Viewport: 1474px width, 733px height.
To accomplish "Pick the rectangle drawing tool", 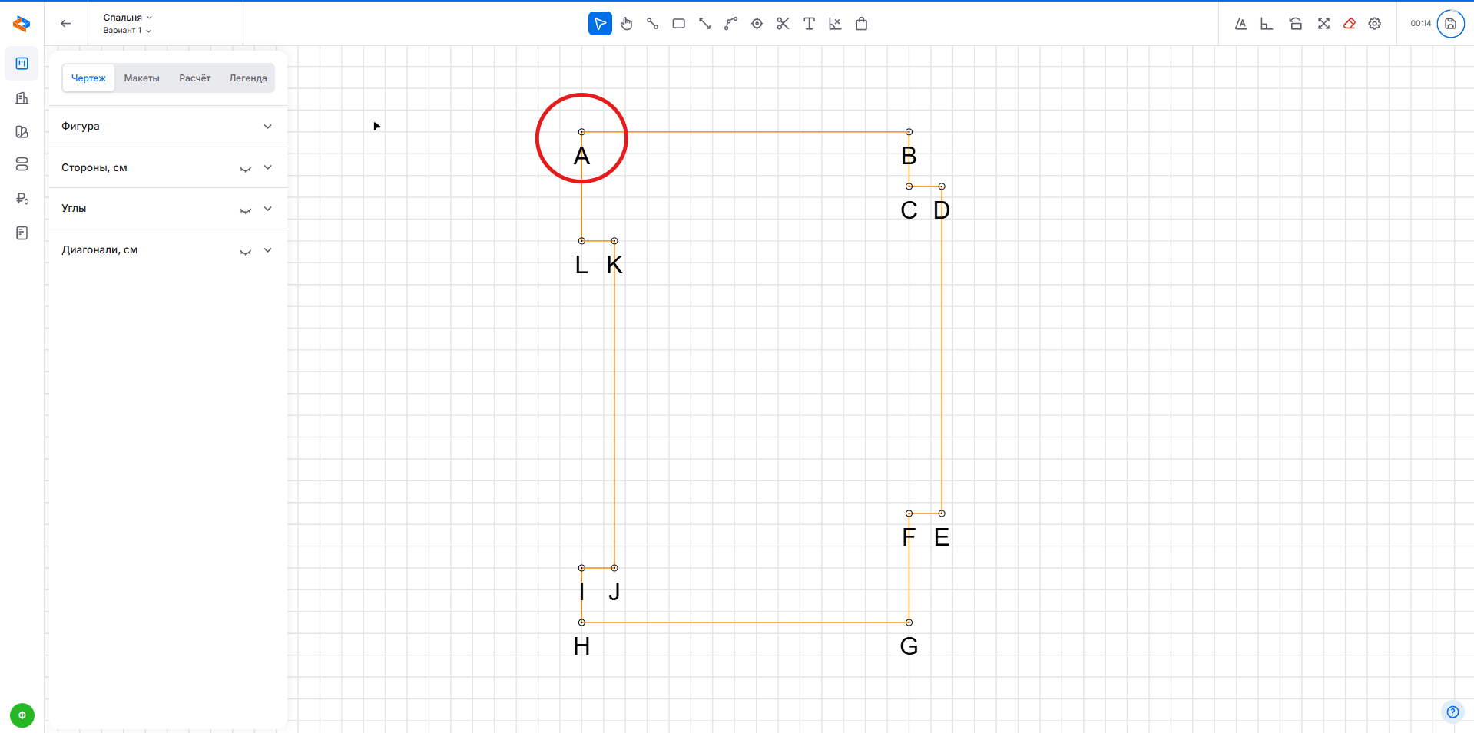I will coord(678,24).
